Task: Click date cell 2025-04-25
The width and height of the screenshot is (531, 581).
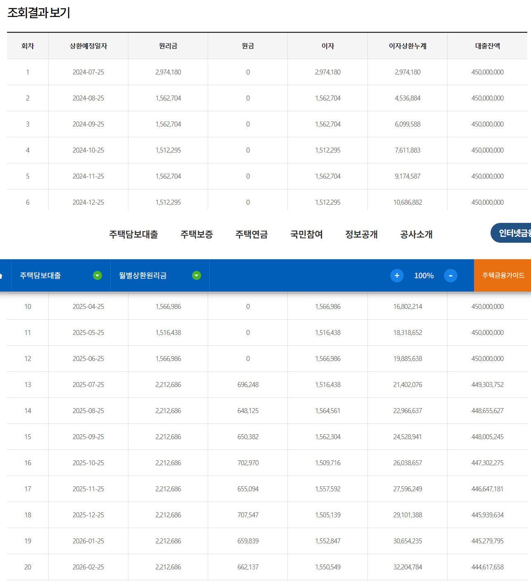Action: [x=88, y=306]
